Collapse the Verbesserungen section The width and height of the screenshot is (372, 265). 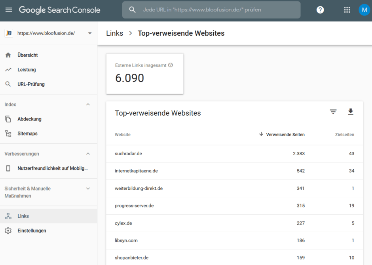pos(88,154)
